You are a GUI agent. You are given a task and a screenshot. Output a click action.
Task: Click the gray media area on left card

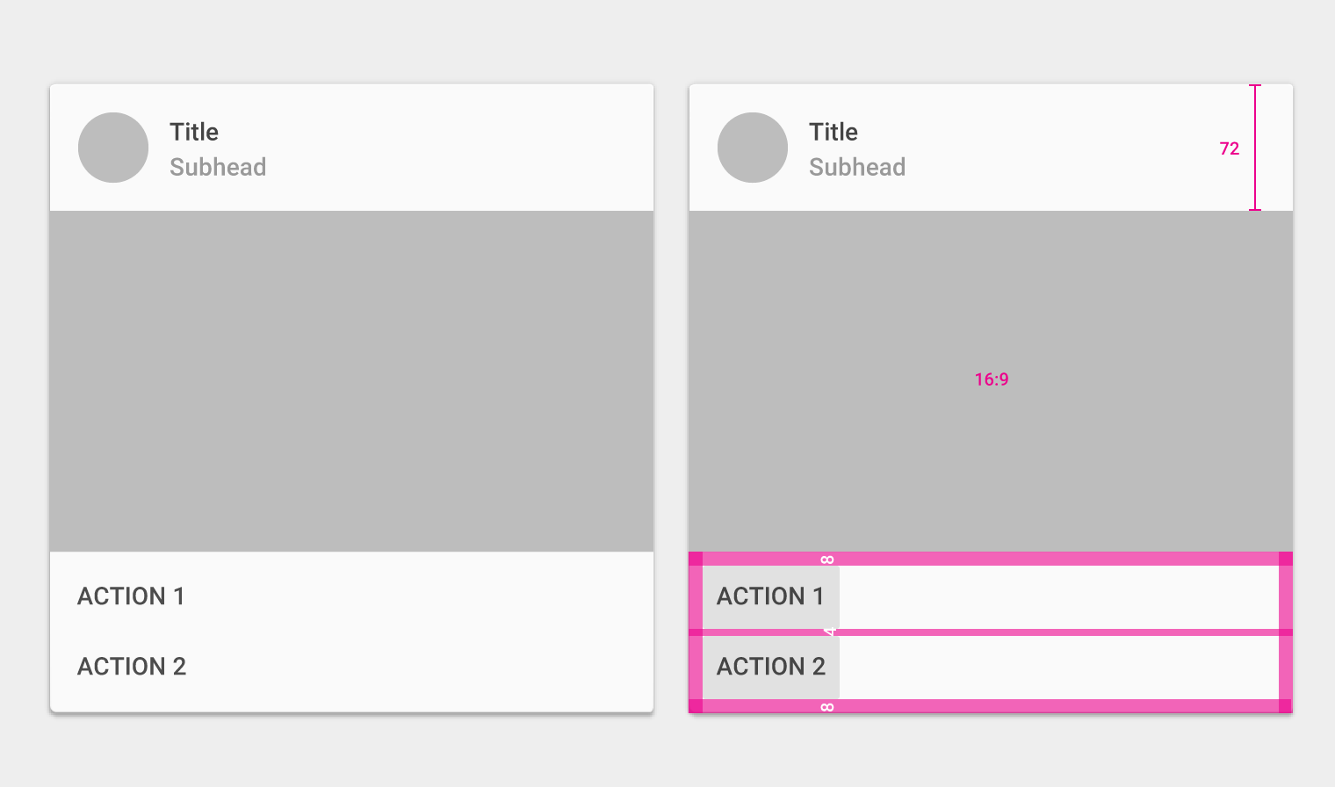point(351,381)
